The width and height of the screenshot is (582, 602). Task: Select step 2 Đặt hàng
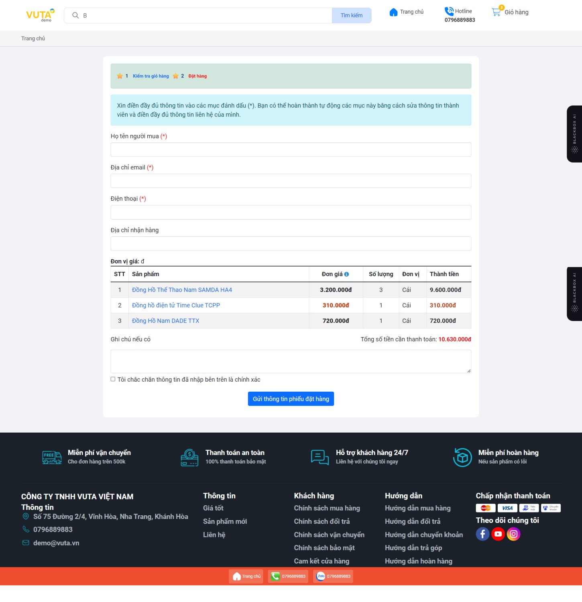(x=197, y=76)
